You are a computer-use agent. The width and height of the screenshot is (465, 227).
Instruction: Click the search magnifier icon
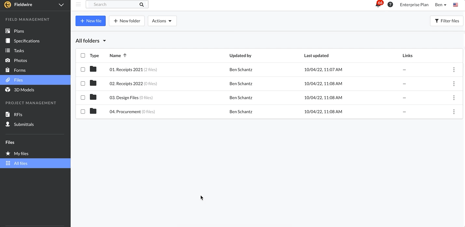[141, 5]
